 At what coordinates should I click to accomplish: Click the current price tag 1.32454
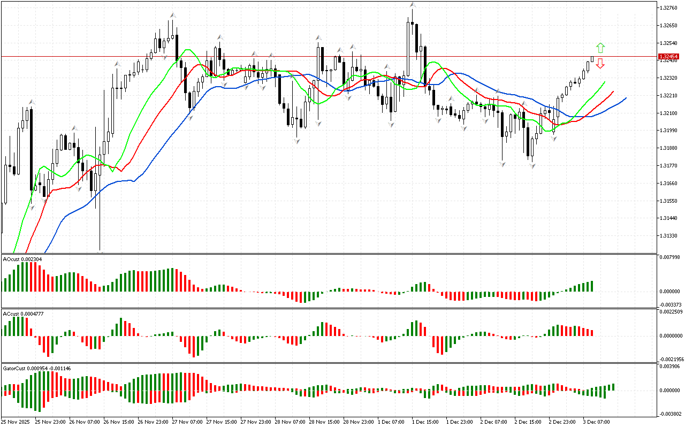[x=669, y=56]
